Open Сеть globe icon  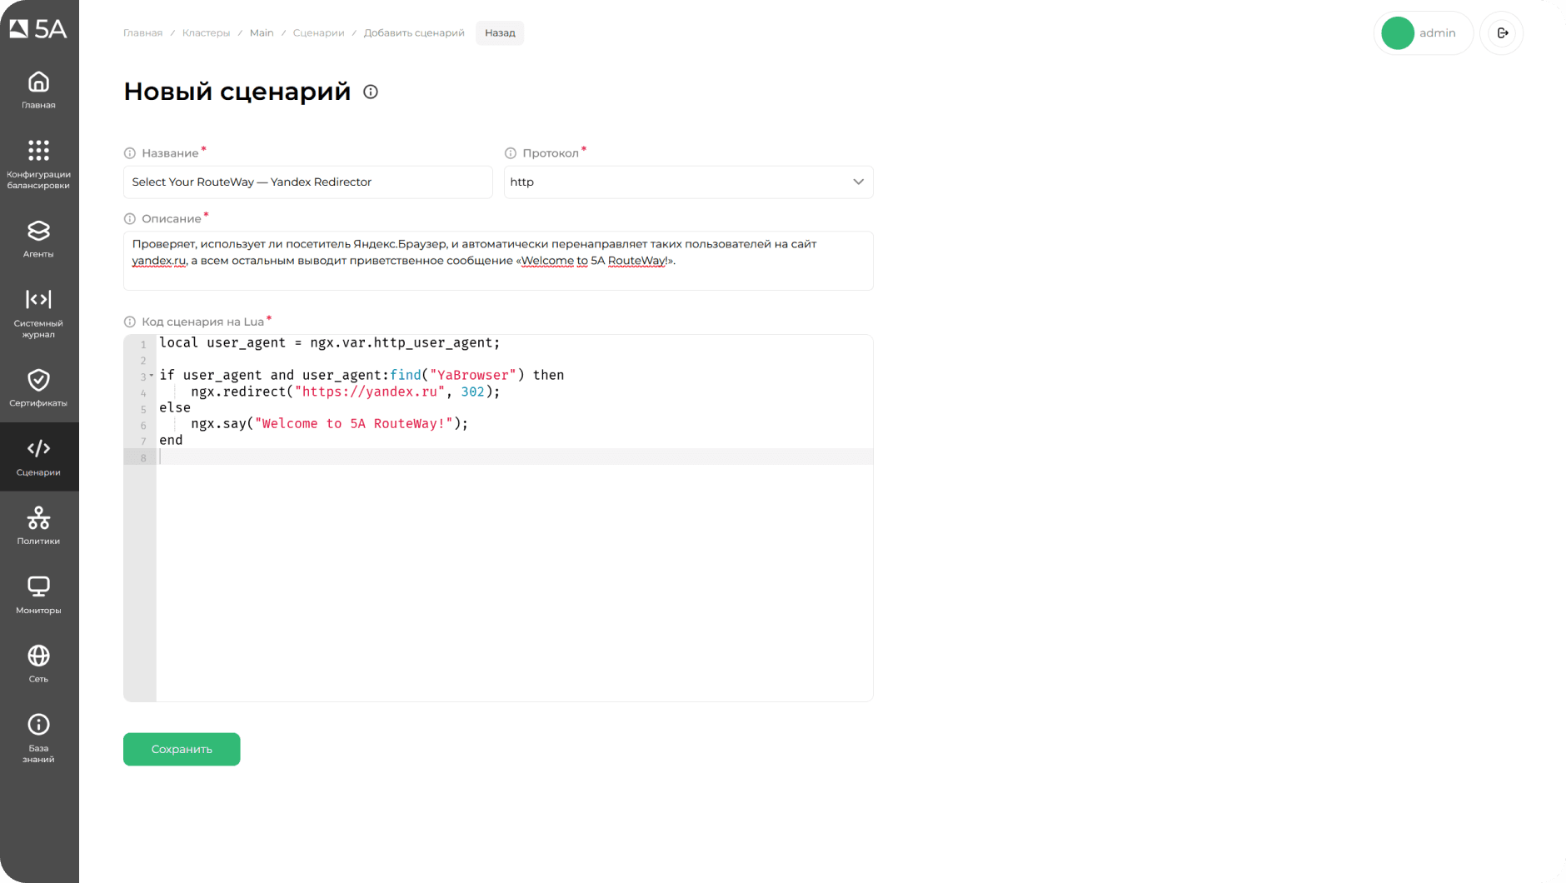(38, 664)
